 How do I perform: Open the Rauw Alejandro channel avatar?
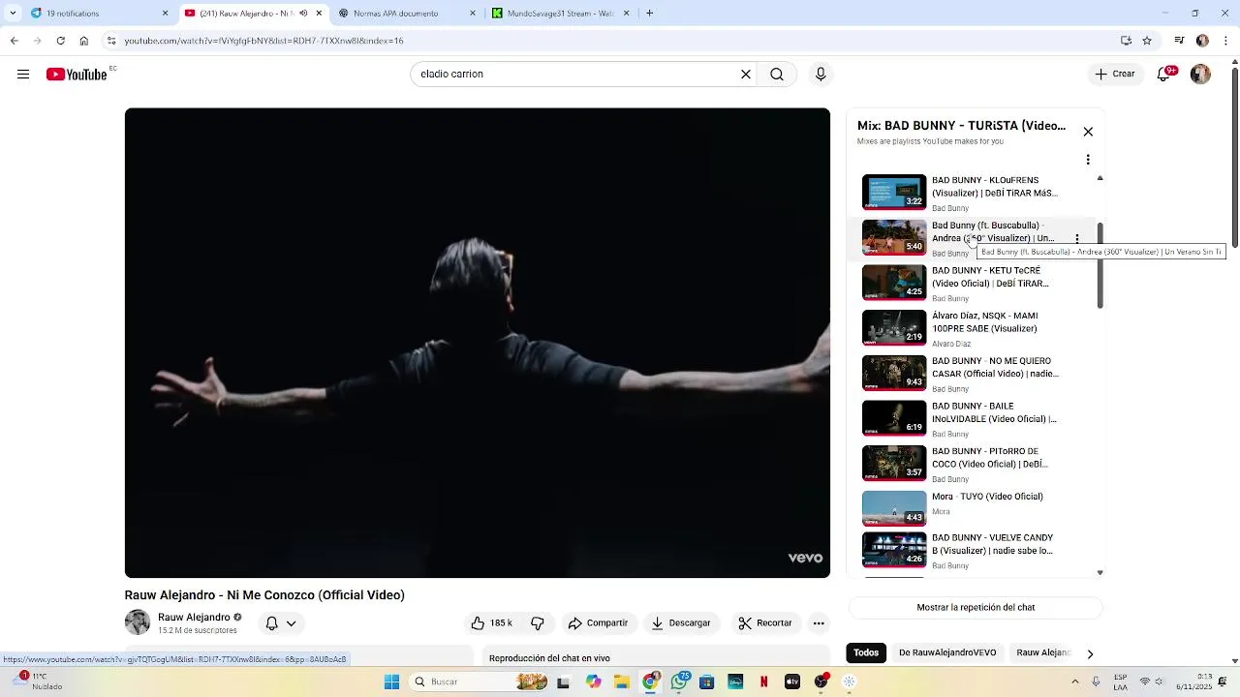[x=138, y=622]
